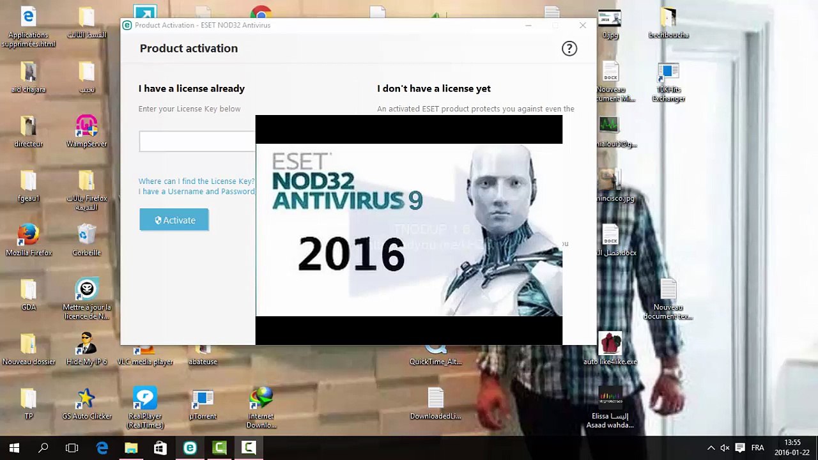Click the Activate button in ESET window
Image resolution: width=818 pixels, height=460 pixels.
(x=174, y=220)
